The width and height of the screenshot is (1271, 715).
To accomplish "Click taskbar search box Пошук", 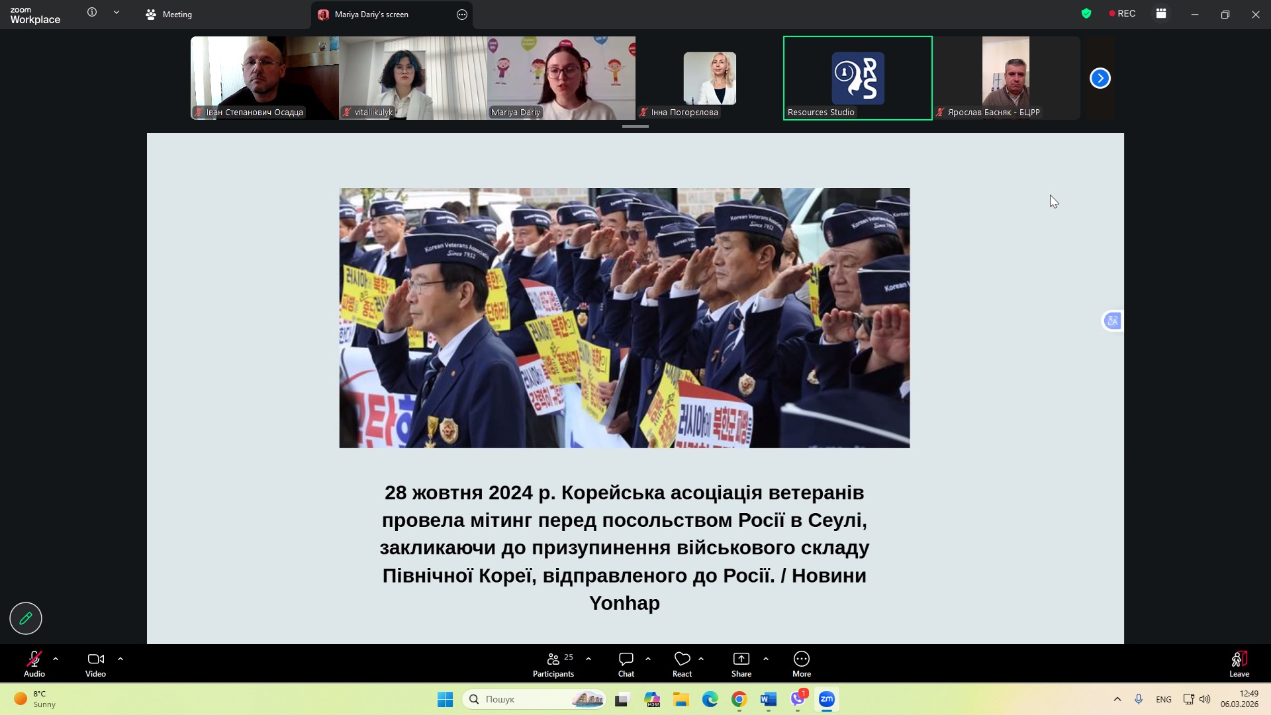I will coord(534,699).
